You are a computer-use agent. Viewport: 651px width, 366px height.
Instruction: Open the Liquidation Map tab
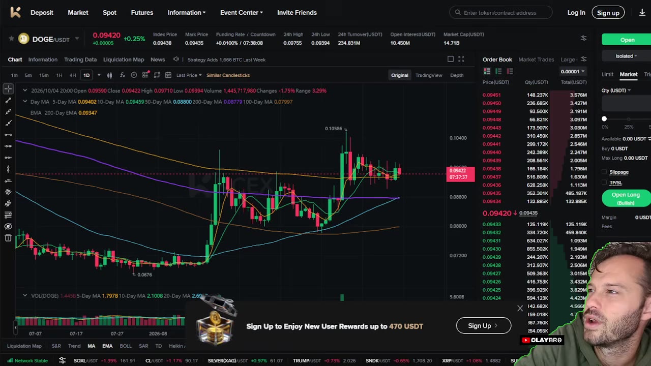[124, 59]
